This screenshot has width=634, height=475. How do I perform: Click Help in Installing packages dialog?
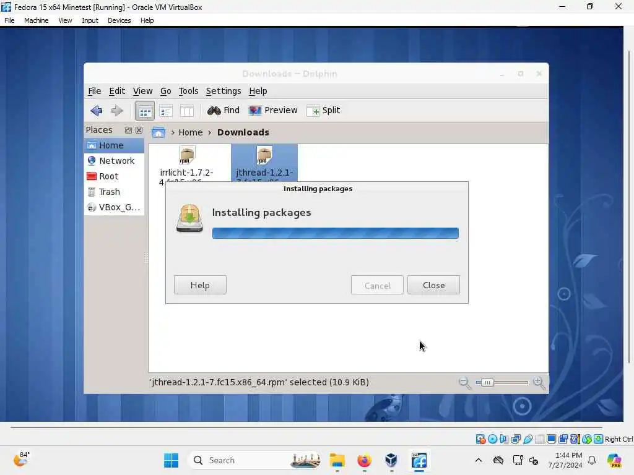(200, 285)
